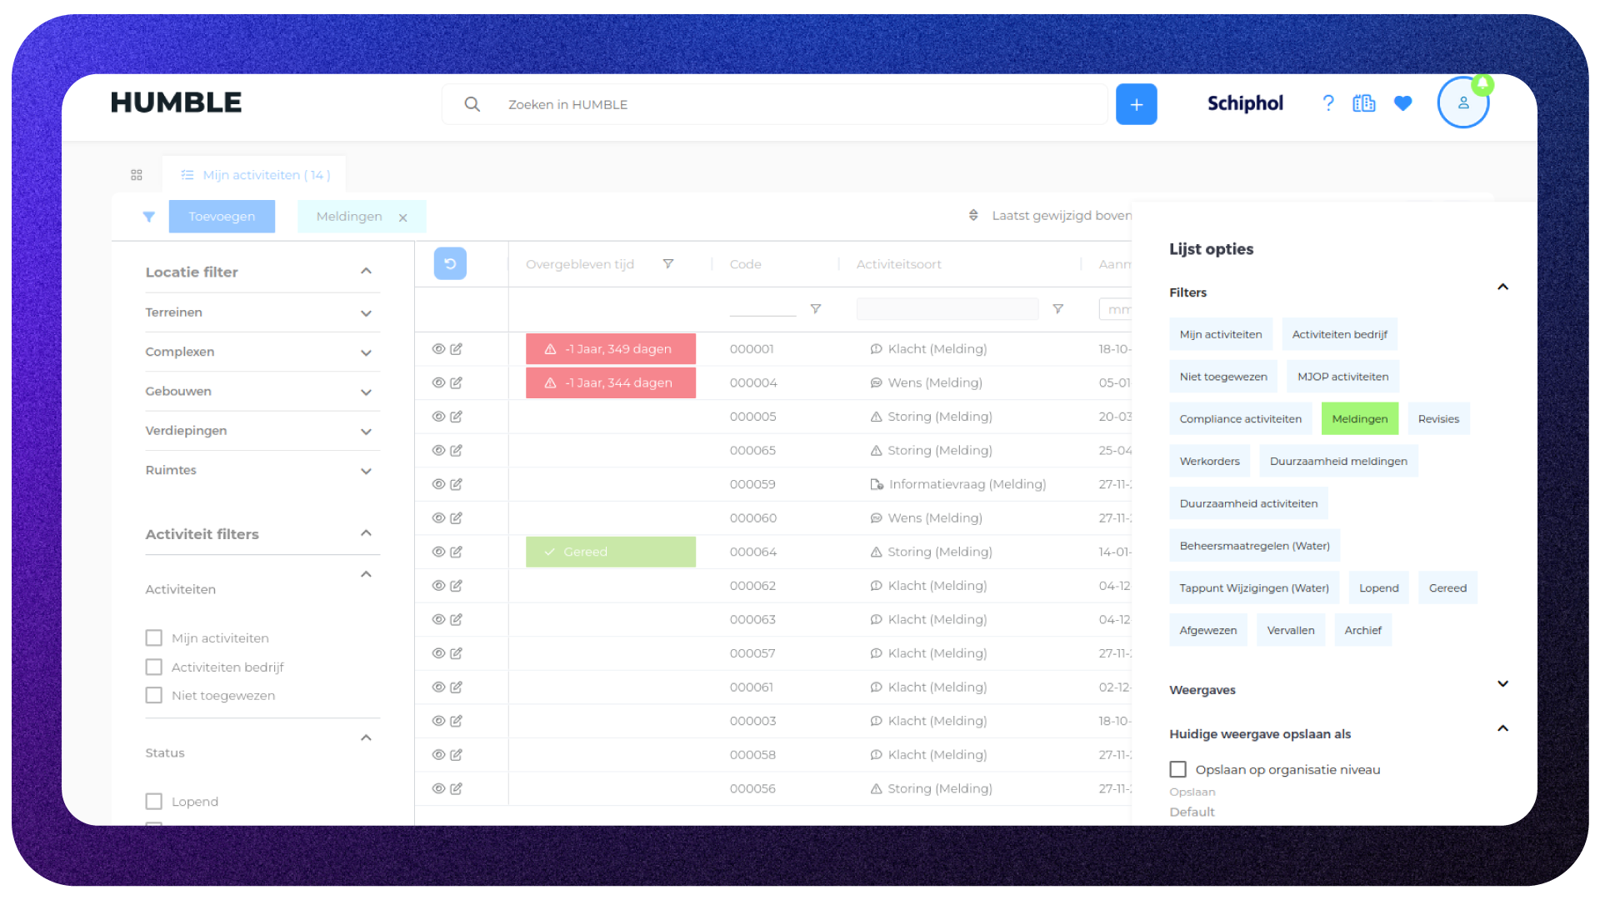The height and width of the screenshot is (900, 1600).
Task: Click the heart favorites icon
Action: coord(1403,103)
